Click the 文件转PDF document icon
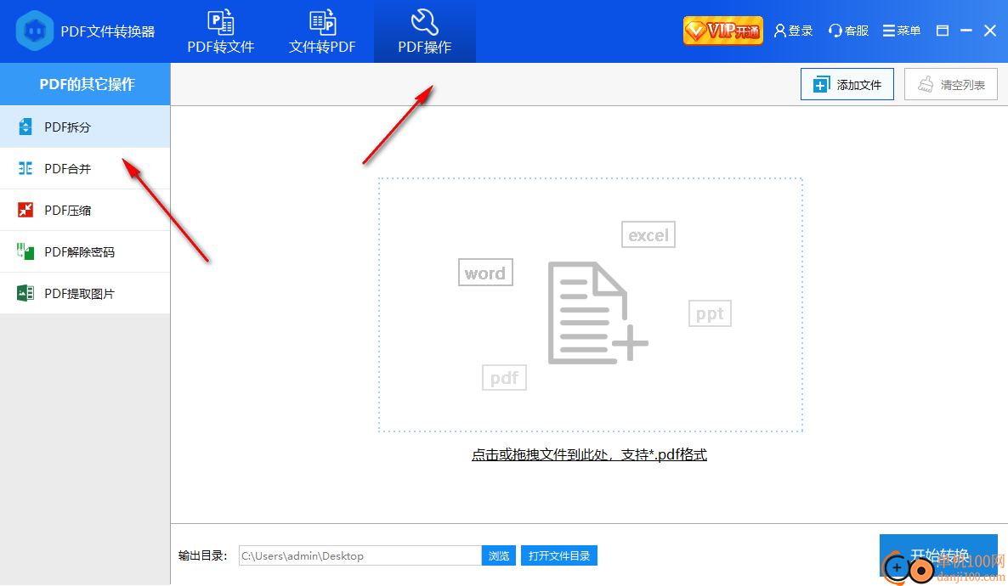This screenshot has width=1008, height=586. tap(322, 22)
